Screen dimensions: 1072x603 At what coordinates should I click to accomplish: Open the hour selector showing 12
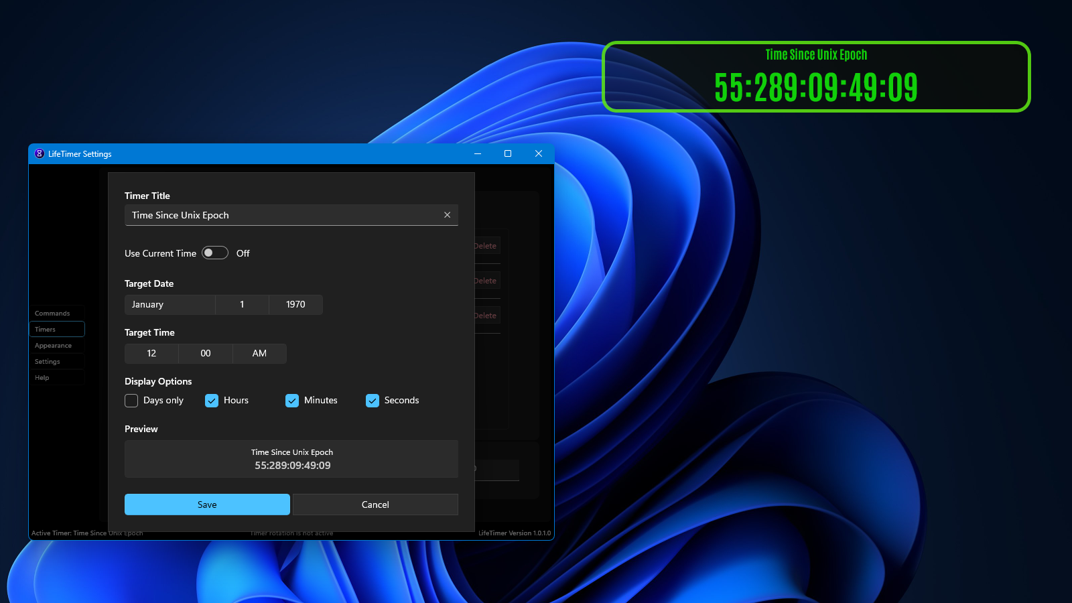(151, 353)
